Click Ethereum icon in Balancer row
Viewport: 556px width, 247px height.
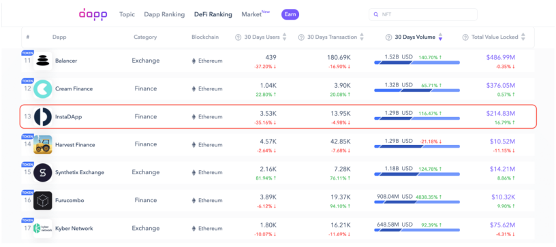[194, 61]
